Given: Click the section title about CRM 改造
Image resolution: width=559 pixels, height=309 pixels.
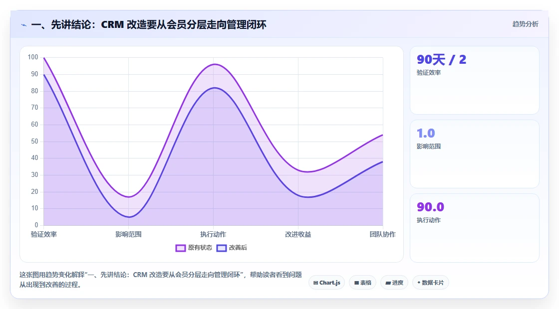Looking at the screenshot, I should [149, 24].
